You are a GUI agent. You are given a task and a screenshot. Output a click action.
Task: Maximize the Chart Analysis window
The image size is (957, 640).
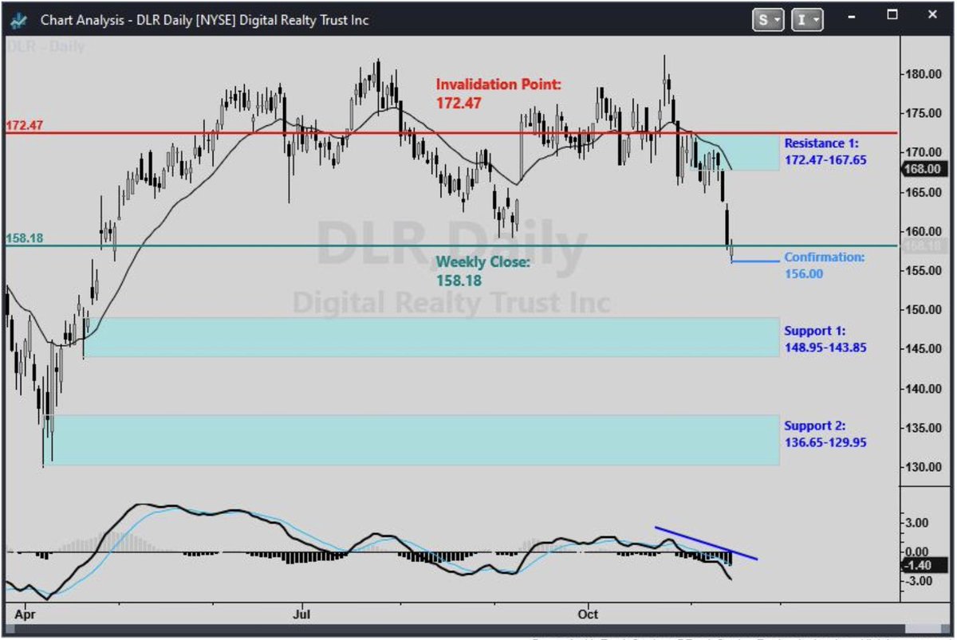click(893, 15)
